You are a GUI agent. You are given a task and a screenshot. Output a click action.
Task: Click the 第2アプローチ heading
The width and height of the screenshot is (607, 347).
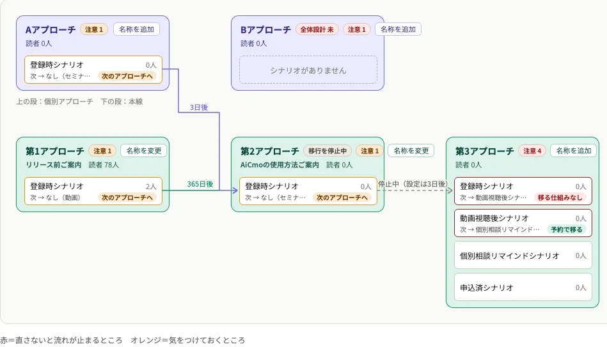point(270,151)
